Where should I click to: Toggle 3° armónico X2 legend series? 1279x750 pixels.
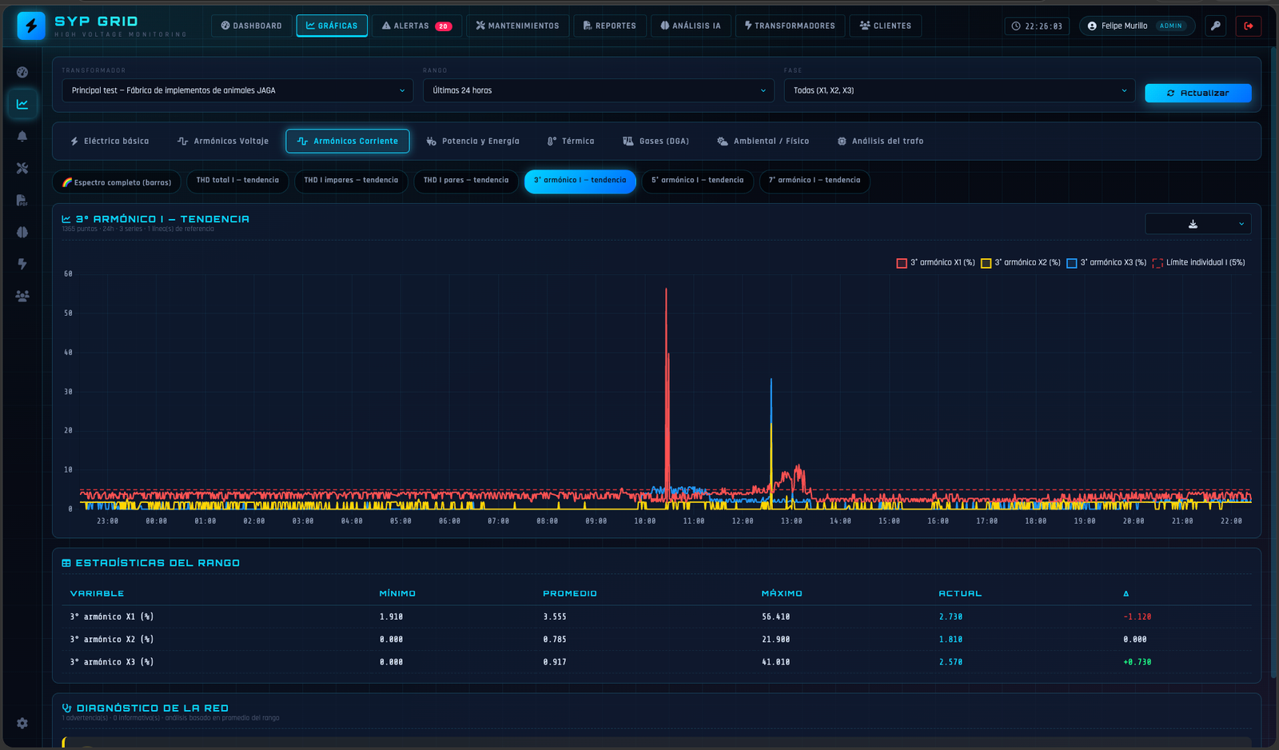coord(1021,262)
